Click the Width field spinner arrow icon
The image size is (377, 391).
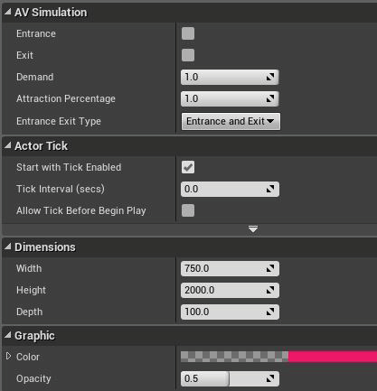click(270, 268)
